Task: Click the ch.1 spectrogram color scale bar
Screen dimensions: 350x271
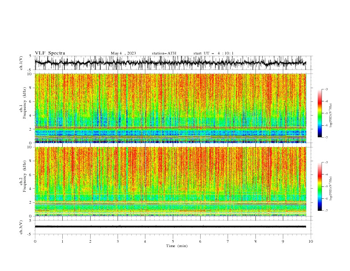Action: [320, 113]
